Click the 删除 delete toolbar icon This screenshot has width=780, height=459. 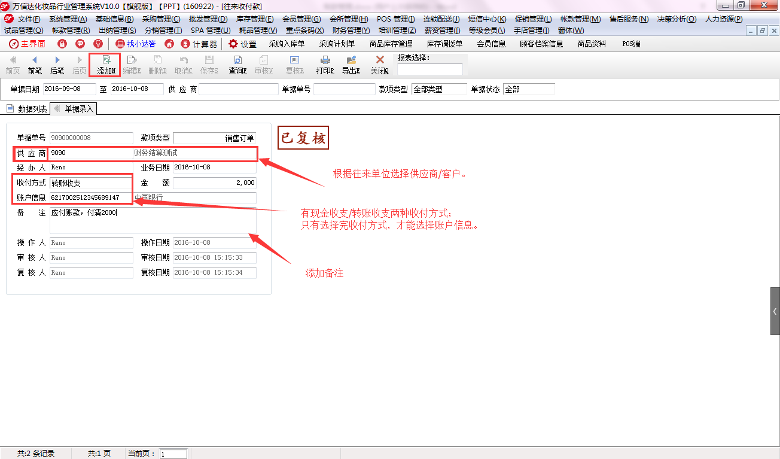pos(157,65)
